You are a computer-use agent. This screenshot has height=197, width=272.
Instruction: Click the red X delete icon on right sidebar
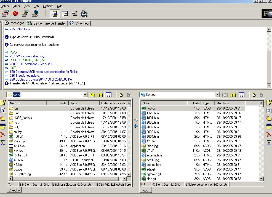pos(269,135)
